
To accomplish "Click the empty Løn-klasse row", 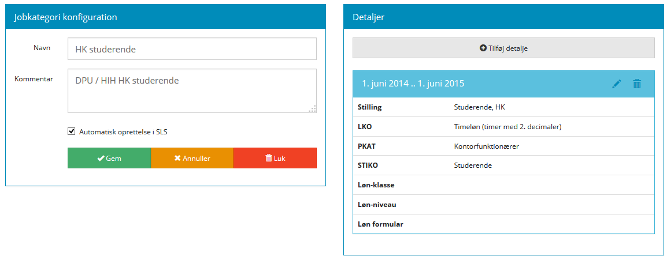I will tap(503, 185).
